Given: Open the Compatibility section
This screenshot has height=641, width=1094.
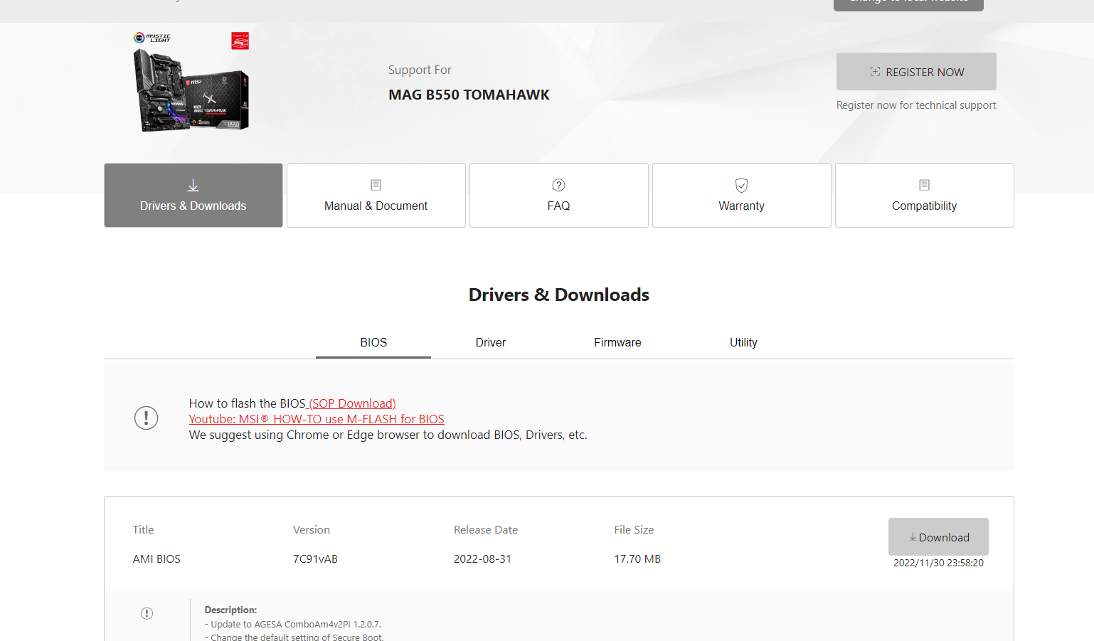Looking at the screenshot, I should coord(925,196).
